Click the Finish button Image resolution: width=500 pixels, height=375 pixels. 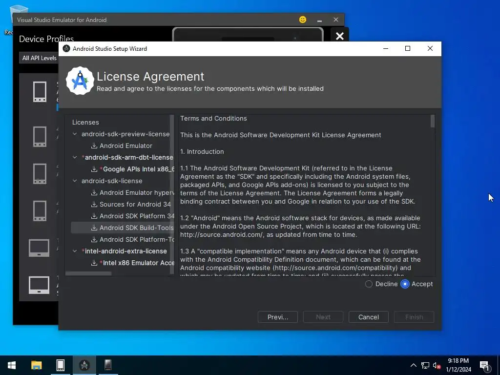click(414, 317)
